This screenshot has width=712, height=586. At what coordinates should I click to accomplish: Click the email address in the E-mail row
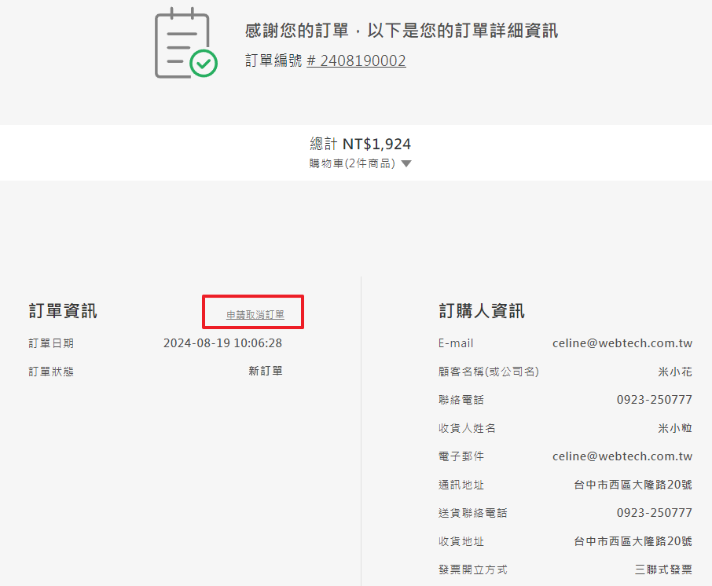pyautogui.click(x=622, y=343)
